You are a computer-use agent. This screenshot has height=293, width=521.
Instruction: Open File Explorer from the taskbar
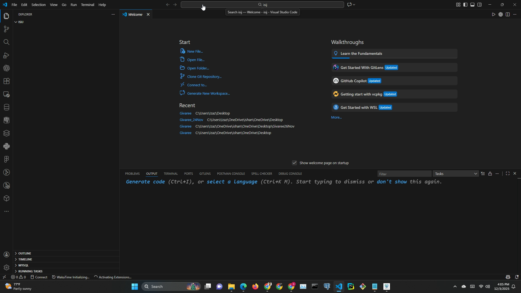231,287
